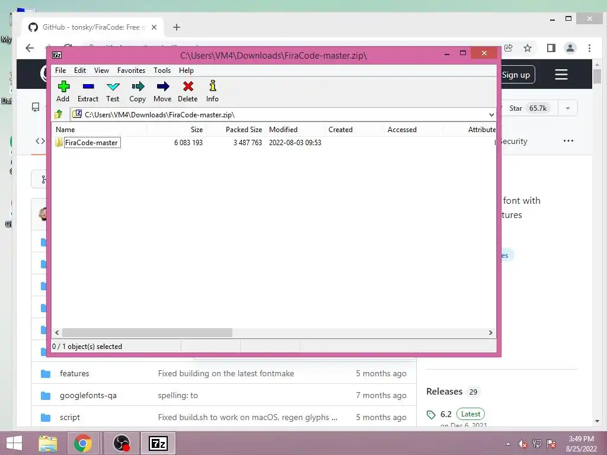
Task: Click the Chrome back arrow
Action: 30,48
